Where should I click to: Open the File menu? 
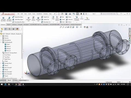click(18, 14)
